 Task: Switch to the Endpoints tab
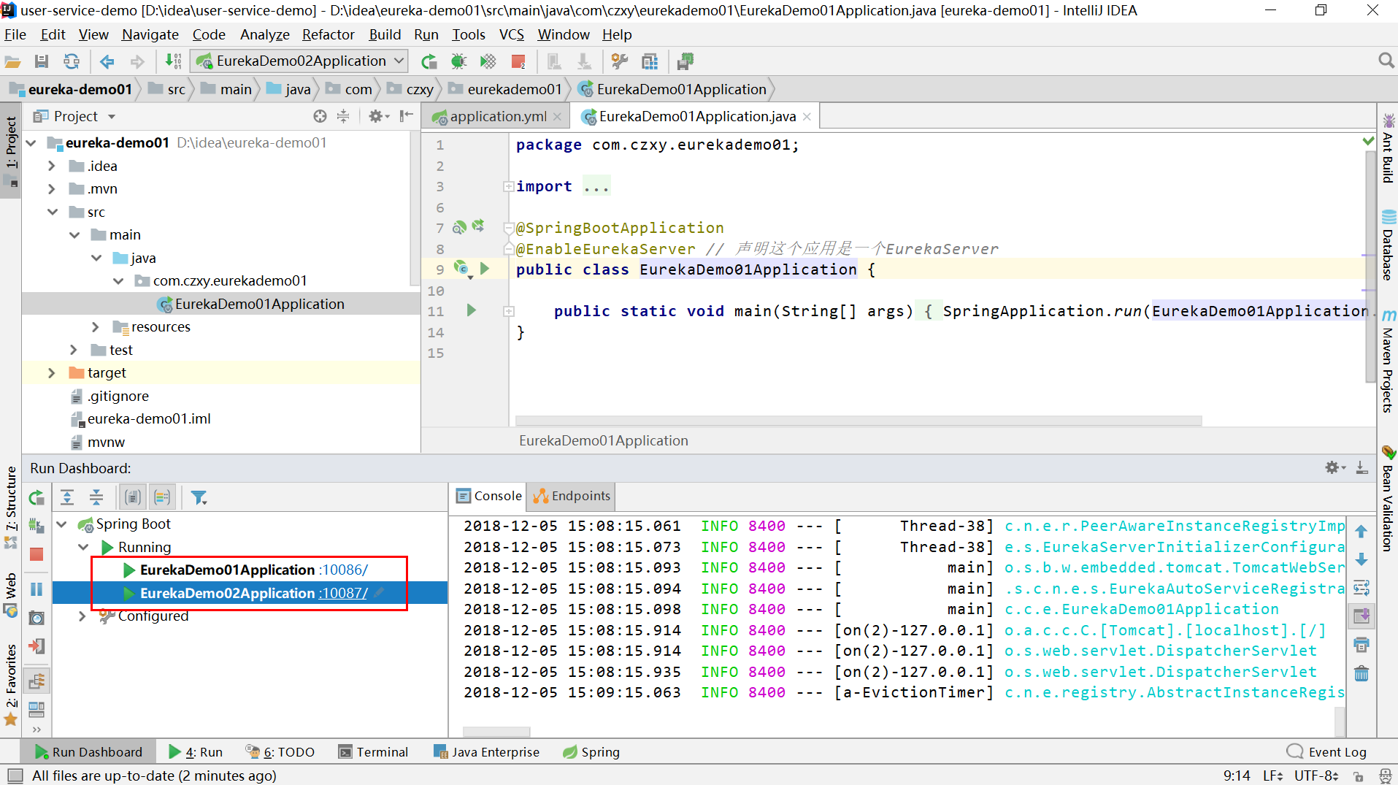point(572,496)
